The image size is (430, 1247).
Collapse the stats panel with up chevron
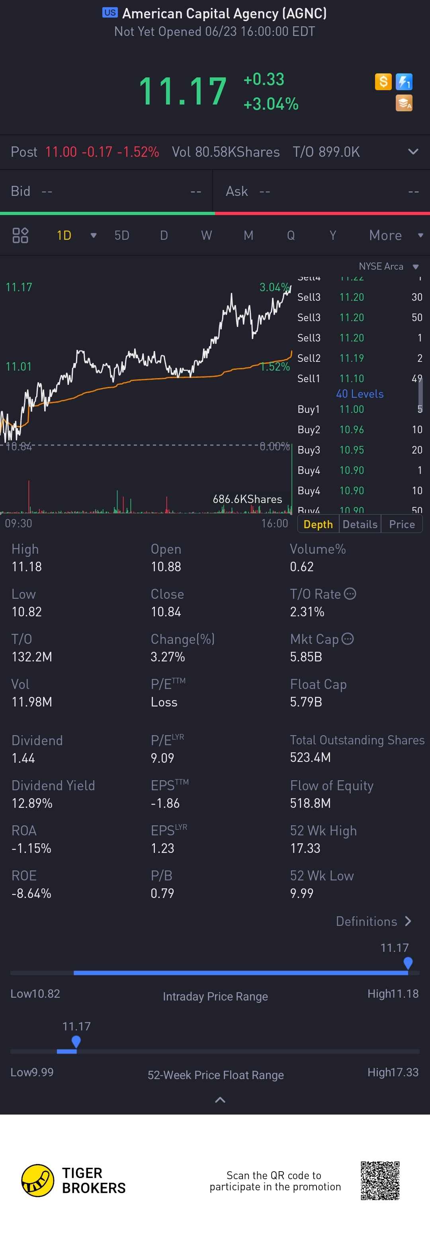(x=220, y=1100)
